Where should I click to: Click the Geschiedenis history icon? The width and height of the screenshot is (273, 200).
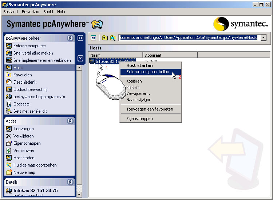point(9,82)
